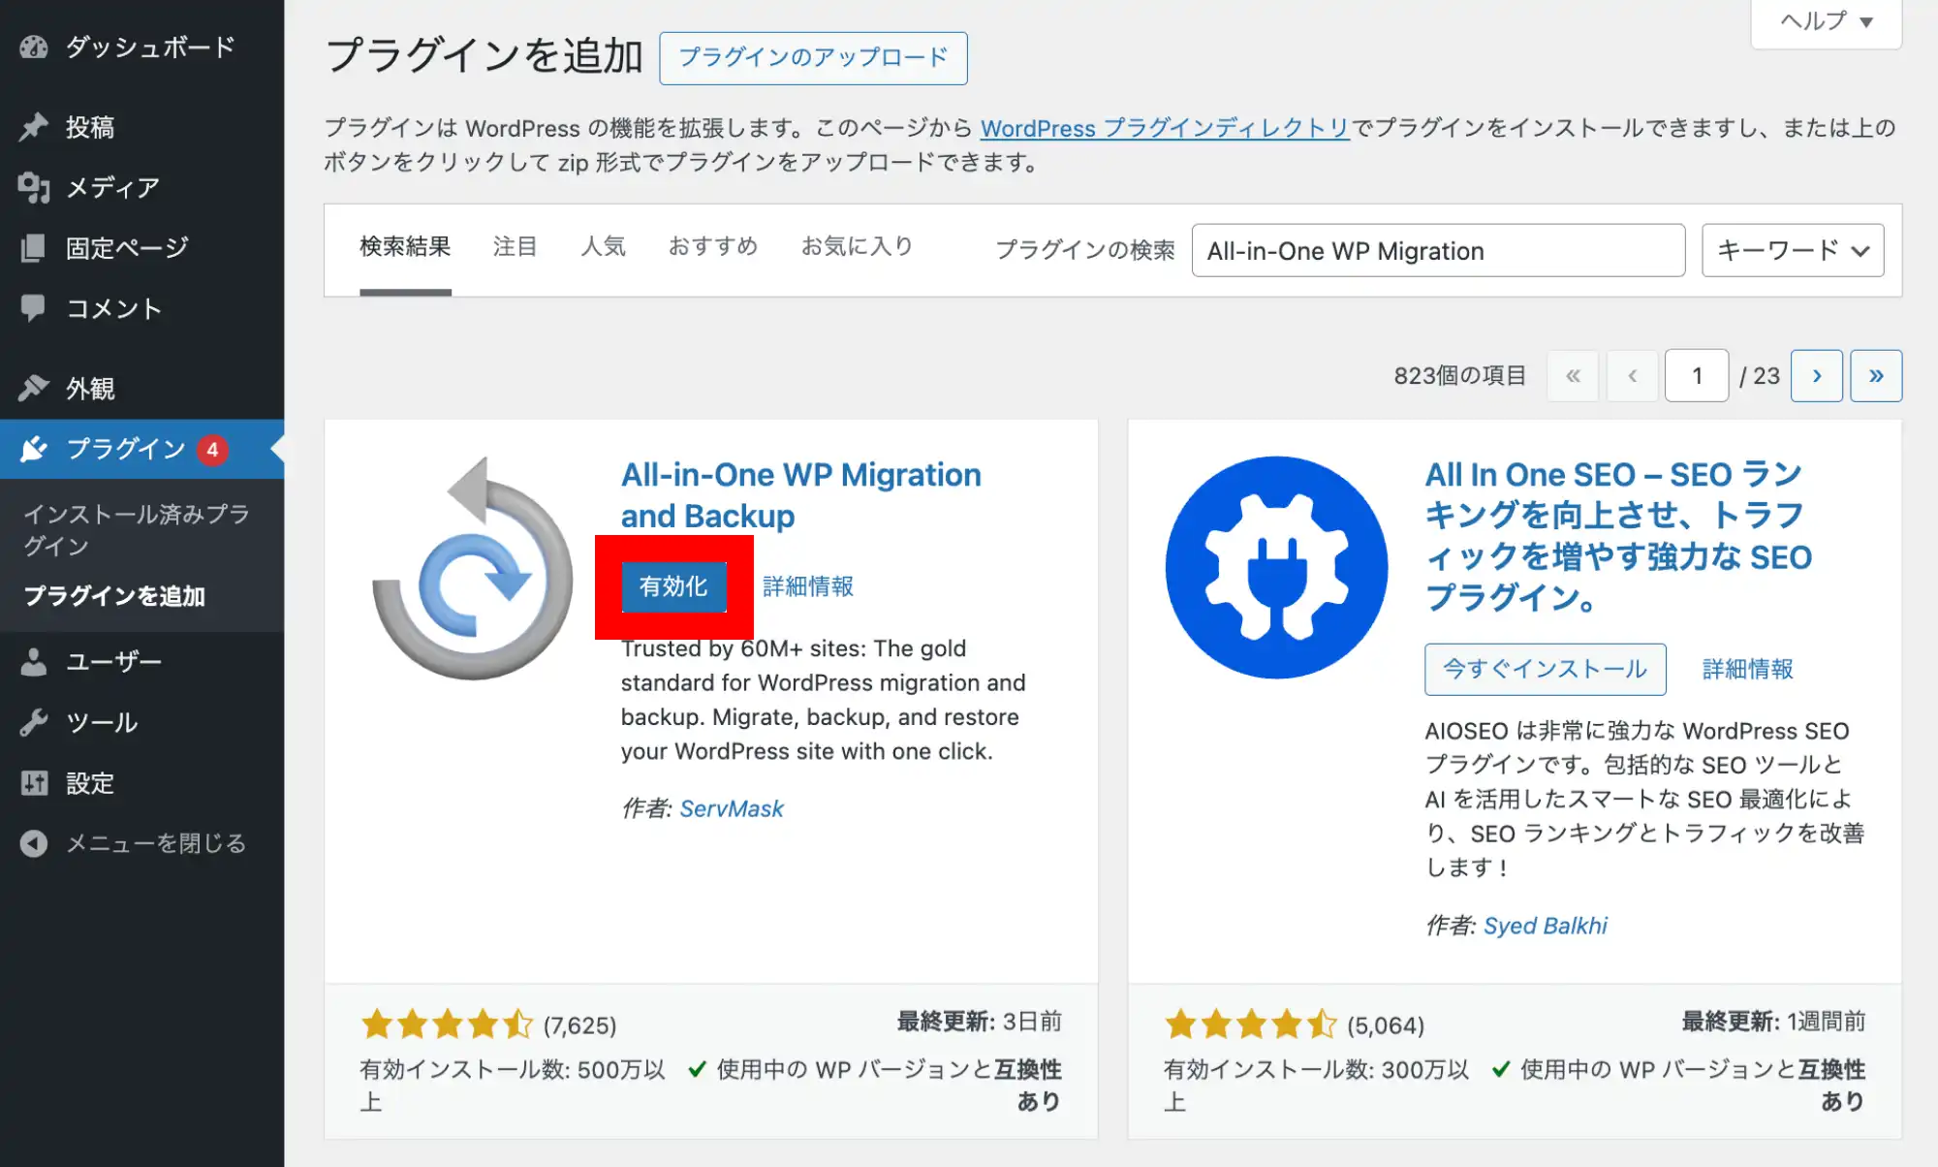Screen dimensions: 1938x1167
Task: Click the ツール wrench icon
Action: [35, 722]
